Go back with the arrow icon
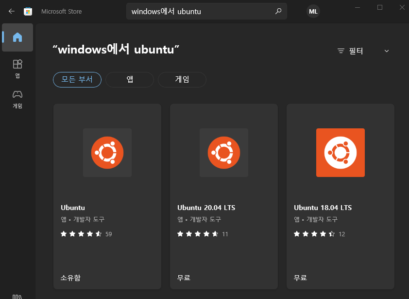The width and height of the screenshot is (409, 299). coord(11,11)
